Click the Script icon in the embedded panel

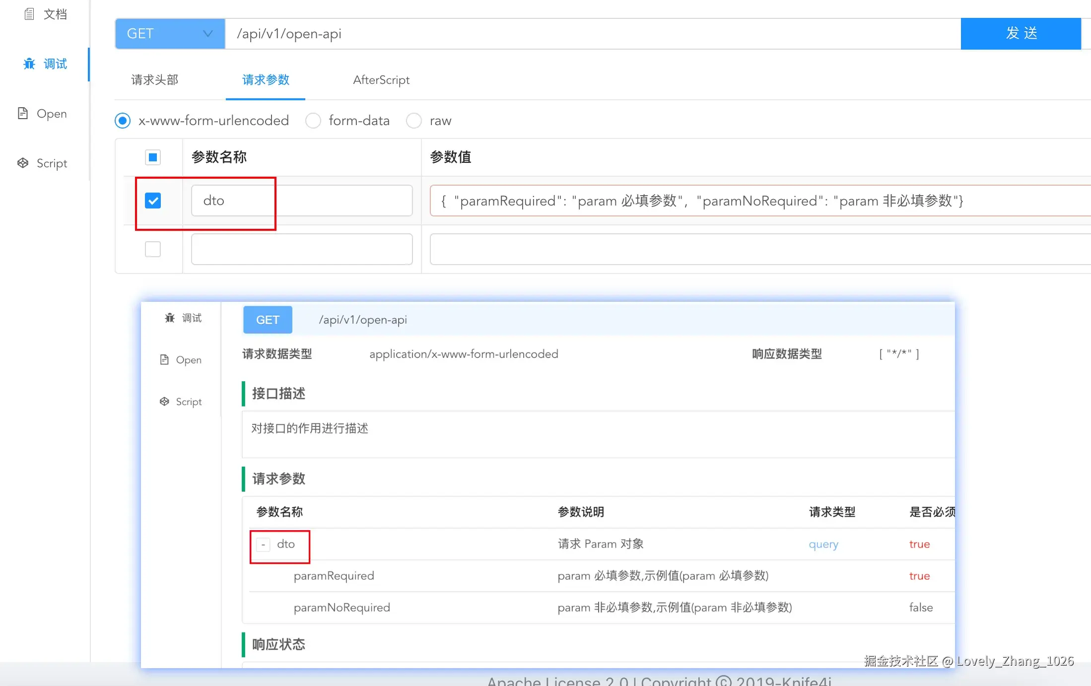(164, 401)
